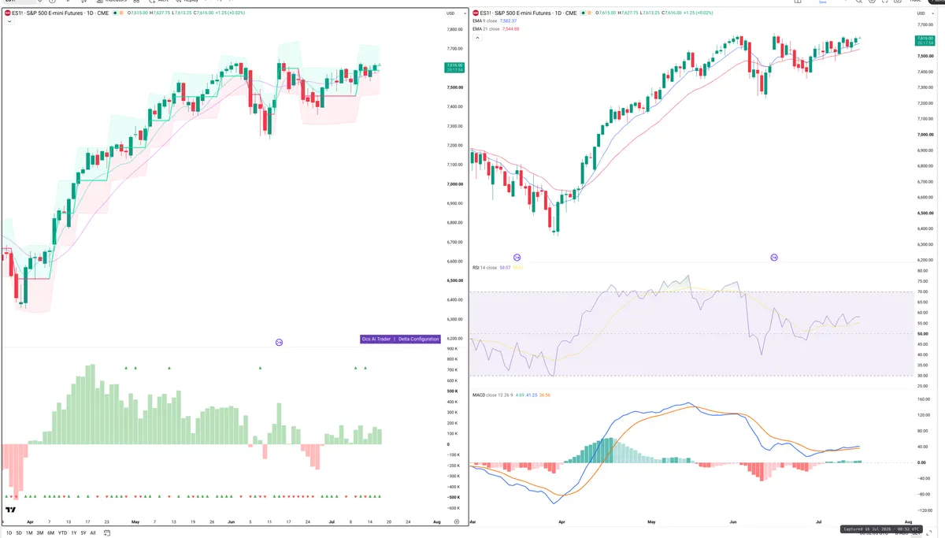Select the 1Y time range button
The width and height of the screenshot is (945, 538).
(x=73, y=532)
